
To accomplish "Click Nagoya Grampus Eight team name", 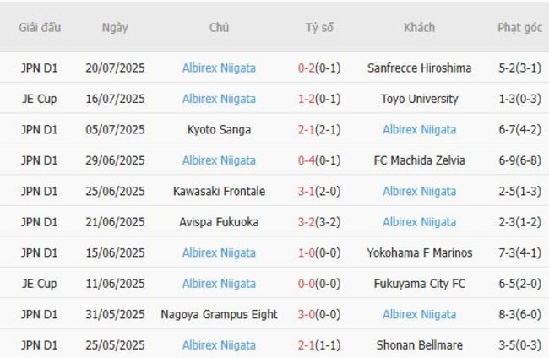I will click(x=219, y=314).
